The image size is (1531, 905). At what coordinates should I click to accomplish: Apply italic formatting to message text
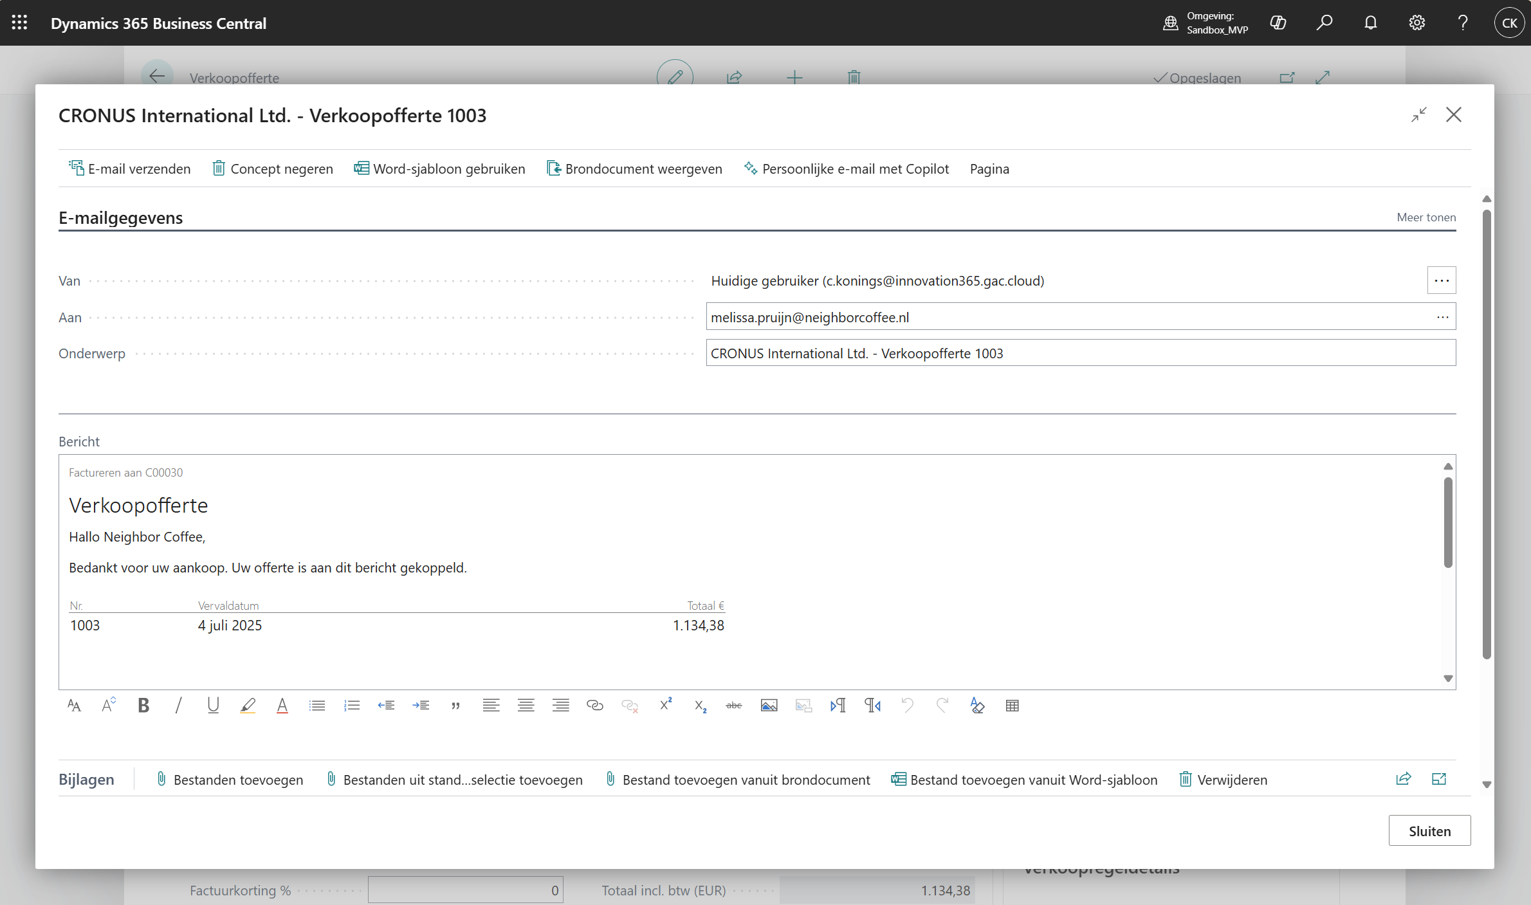[x=178, y=706]
